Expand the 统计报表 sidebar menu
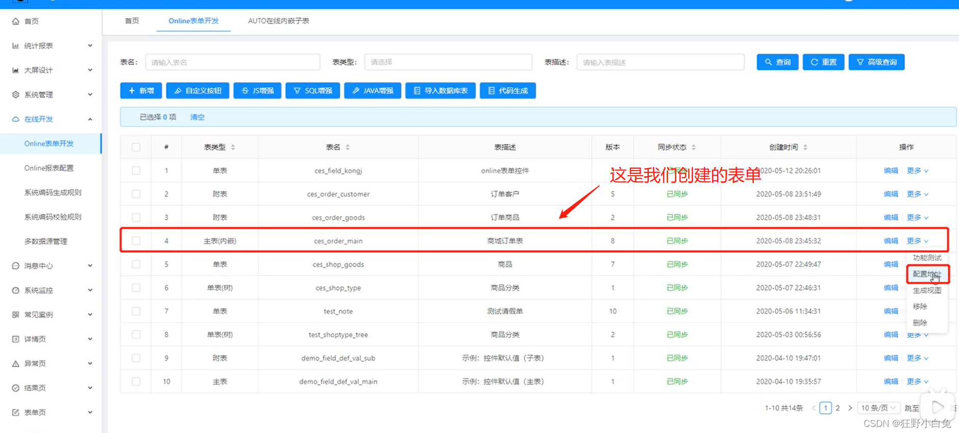Image resolution: width=959 pixels, height=433 pixels. click(x=90, y=46)
